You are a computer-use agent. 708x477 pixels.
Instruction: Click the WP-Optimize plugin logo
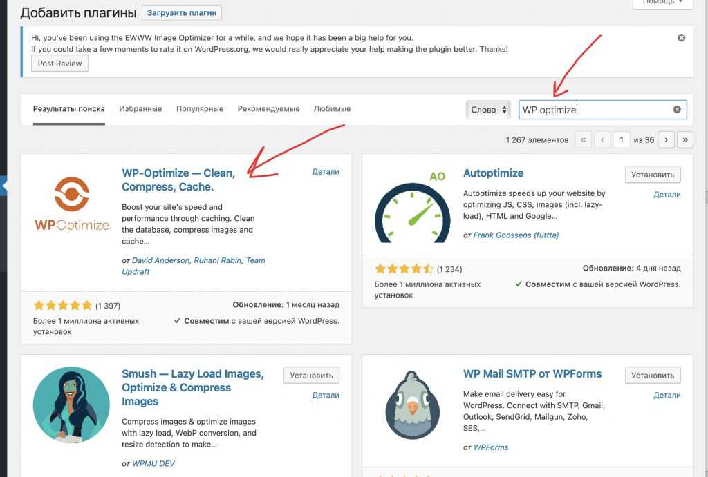coord(71,204)
